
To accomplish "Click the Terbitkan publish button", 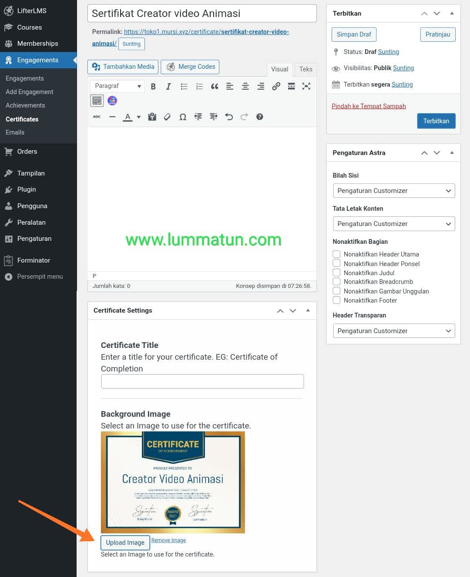I will pos(436,121).
